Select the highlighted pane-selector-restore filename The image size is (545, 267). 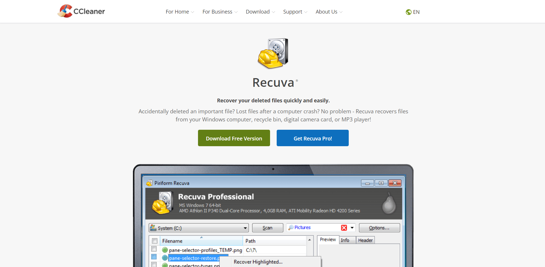click(x=195, y=258)
